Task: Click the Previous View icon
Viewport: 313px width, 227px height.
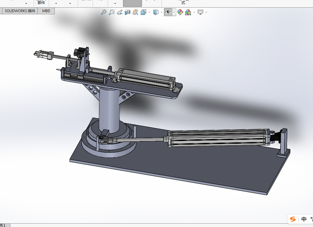Action: click(x=120, y=12)
